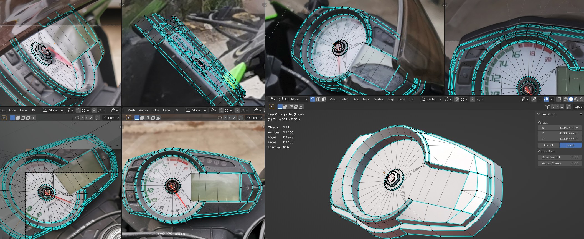Click mirror butterfly icon in main viewport header

pyautogui.click(x=547, y=107)
